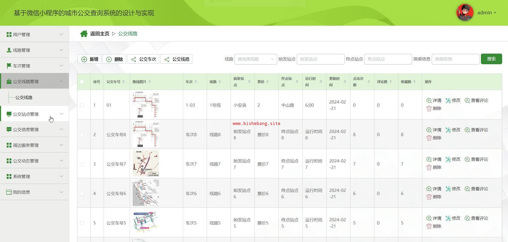
Task: Sort by the 票价 column arrows
Action: tap(268, 82)
